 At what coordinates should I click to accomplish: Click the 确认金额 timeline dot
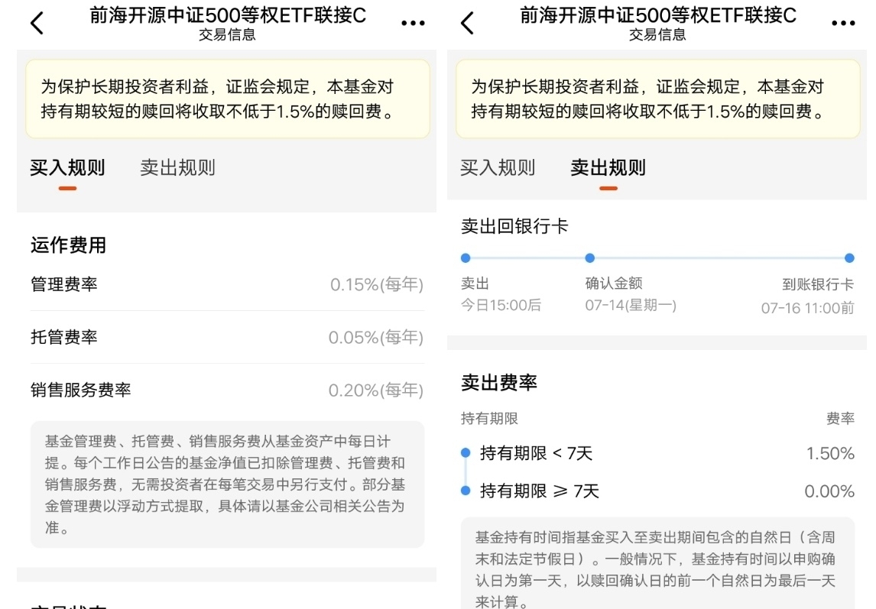[589, 258]
